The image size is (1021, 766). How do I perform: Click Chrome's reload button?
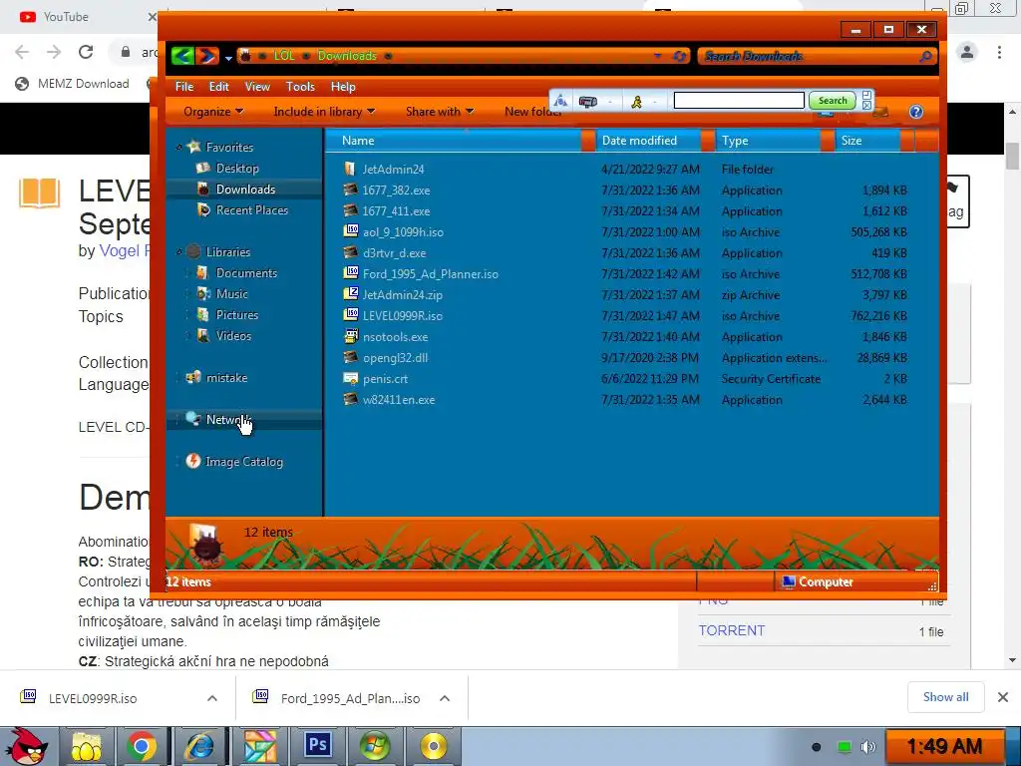(x=86, y=52)
